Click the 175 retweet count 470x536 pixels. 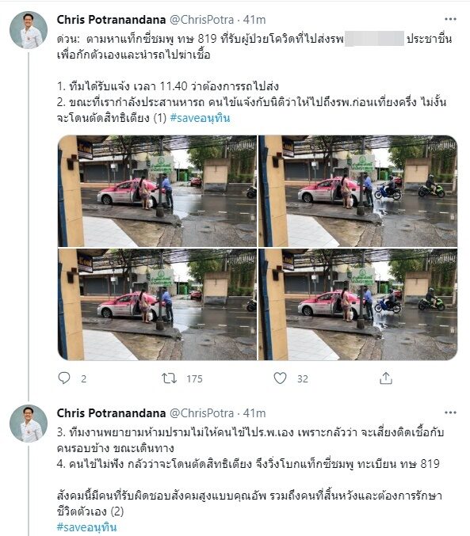point(194,378)
